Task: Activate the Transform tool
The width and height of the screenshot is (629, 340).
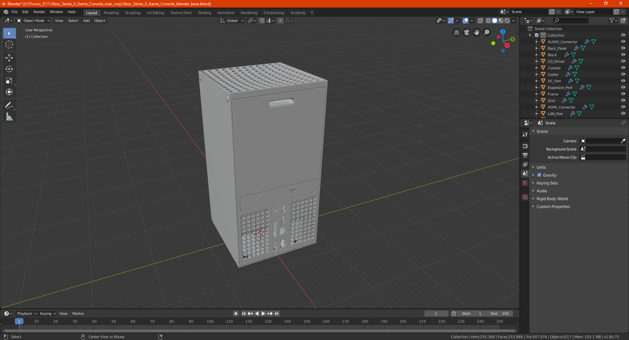Action: (x=9, y=92)
